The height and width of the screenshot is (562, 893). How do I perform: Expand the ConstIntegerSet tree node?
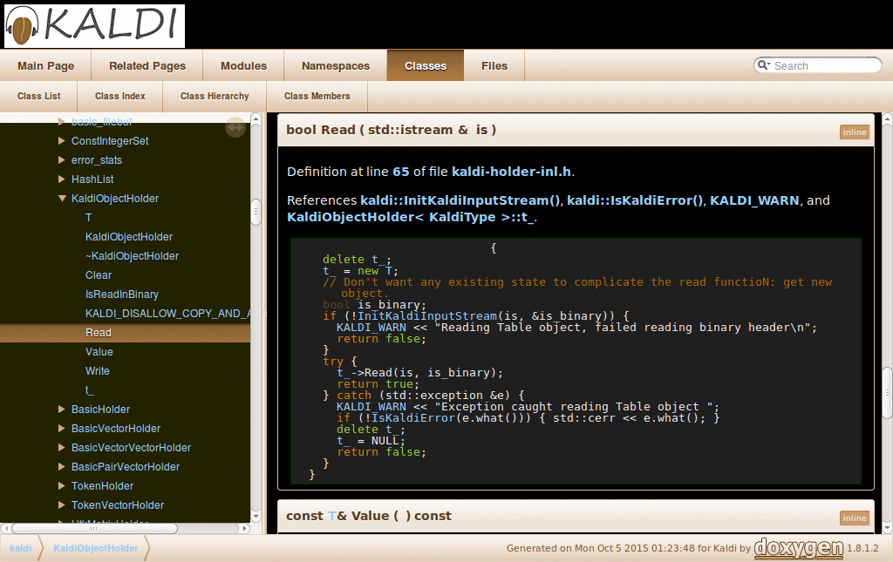click(59, 140)
